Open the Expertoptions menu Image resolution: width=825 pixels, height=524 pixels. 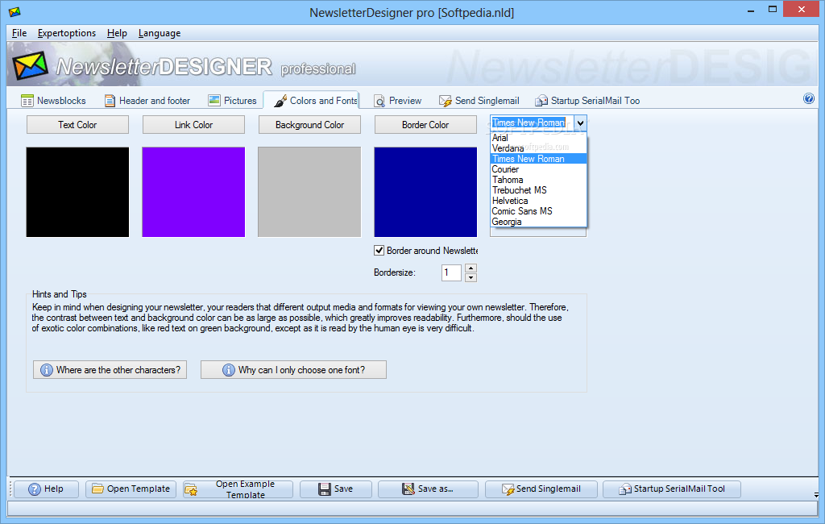[x=67, y=33]
